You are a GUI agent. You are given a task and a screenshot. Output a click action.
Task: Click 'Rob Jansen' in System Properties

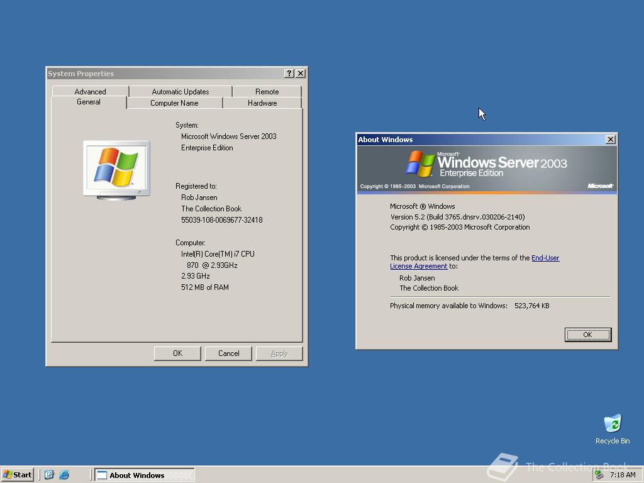[x=199, y=197]
